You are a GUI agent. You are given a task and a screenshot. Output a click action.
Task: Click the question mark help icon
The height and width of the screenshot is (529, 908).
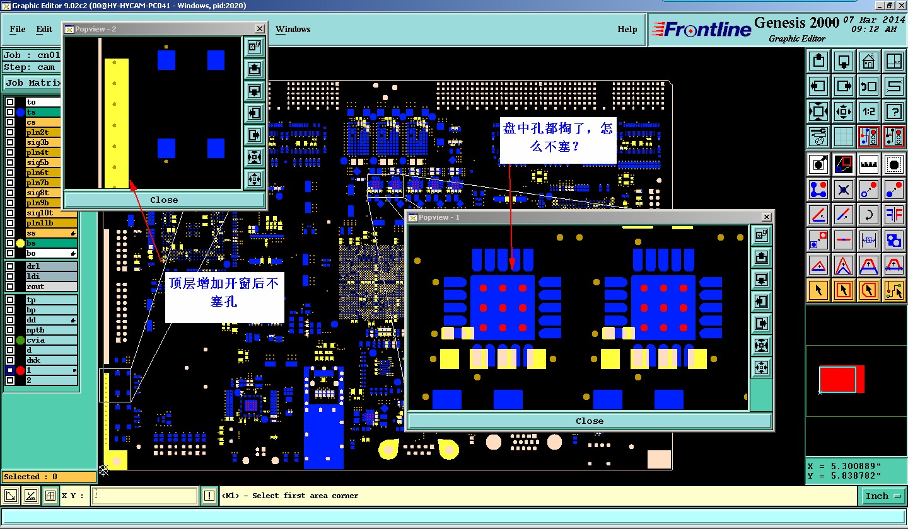(894, 111)
